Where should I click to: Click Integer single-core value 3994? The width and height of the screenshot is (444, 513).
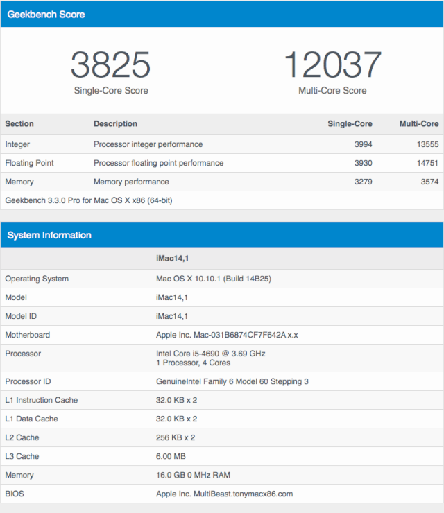tap(363, 144)
